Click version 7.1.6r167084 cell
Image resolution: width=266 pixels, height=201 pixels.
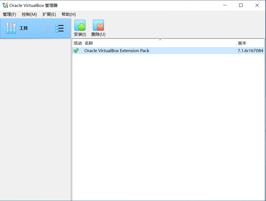251,51
